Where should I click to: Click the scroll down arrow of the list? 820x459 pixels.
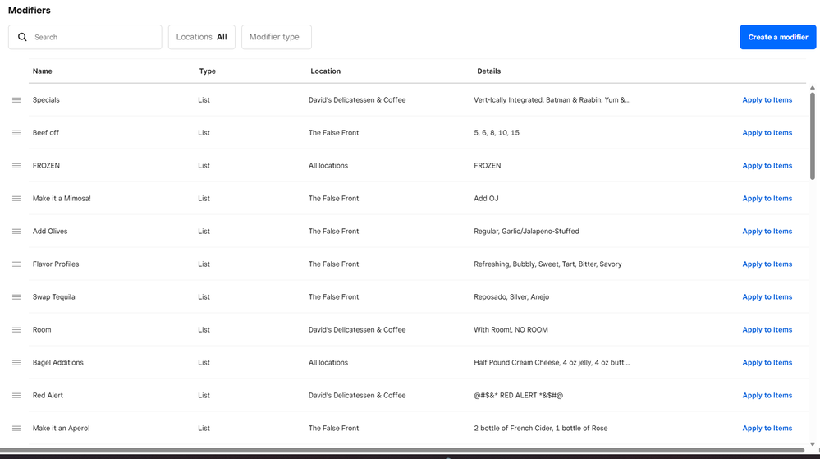812,444
